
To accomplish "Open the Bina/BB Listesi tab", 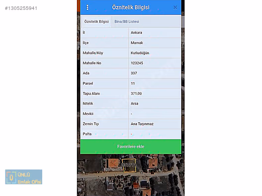I will click(127, 21).
